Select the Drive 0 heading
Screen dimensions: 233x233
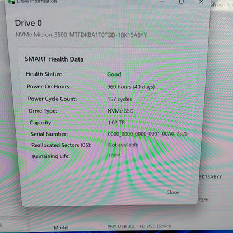29,23
